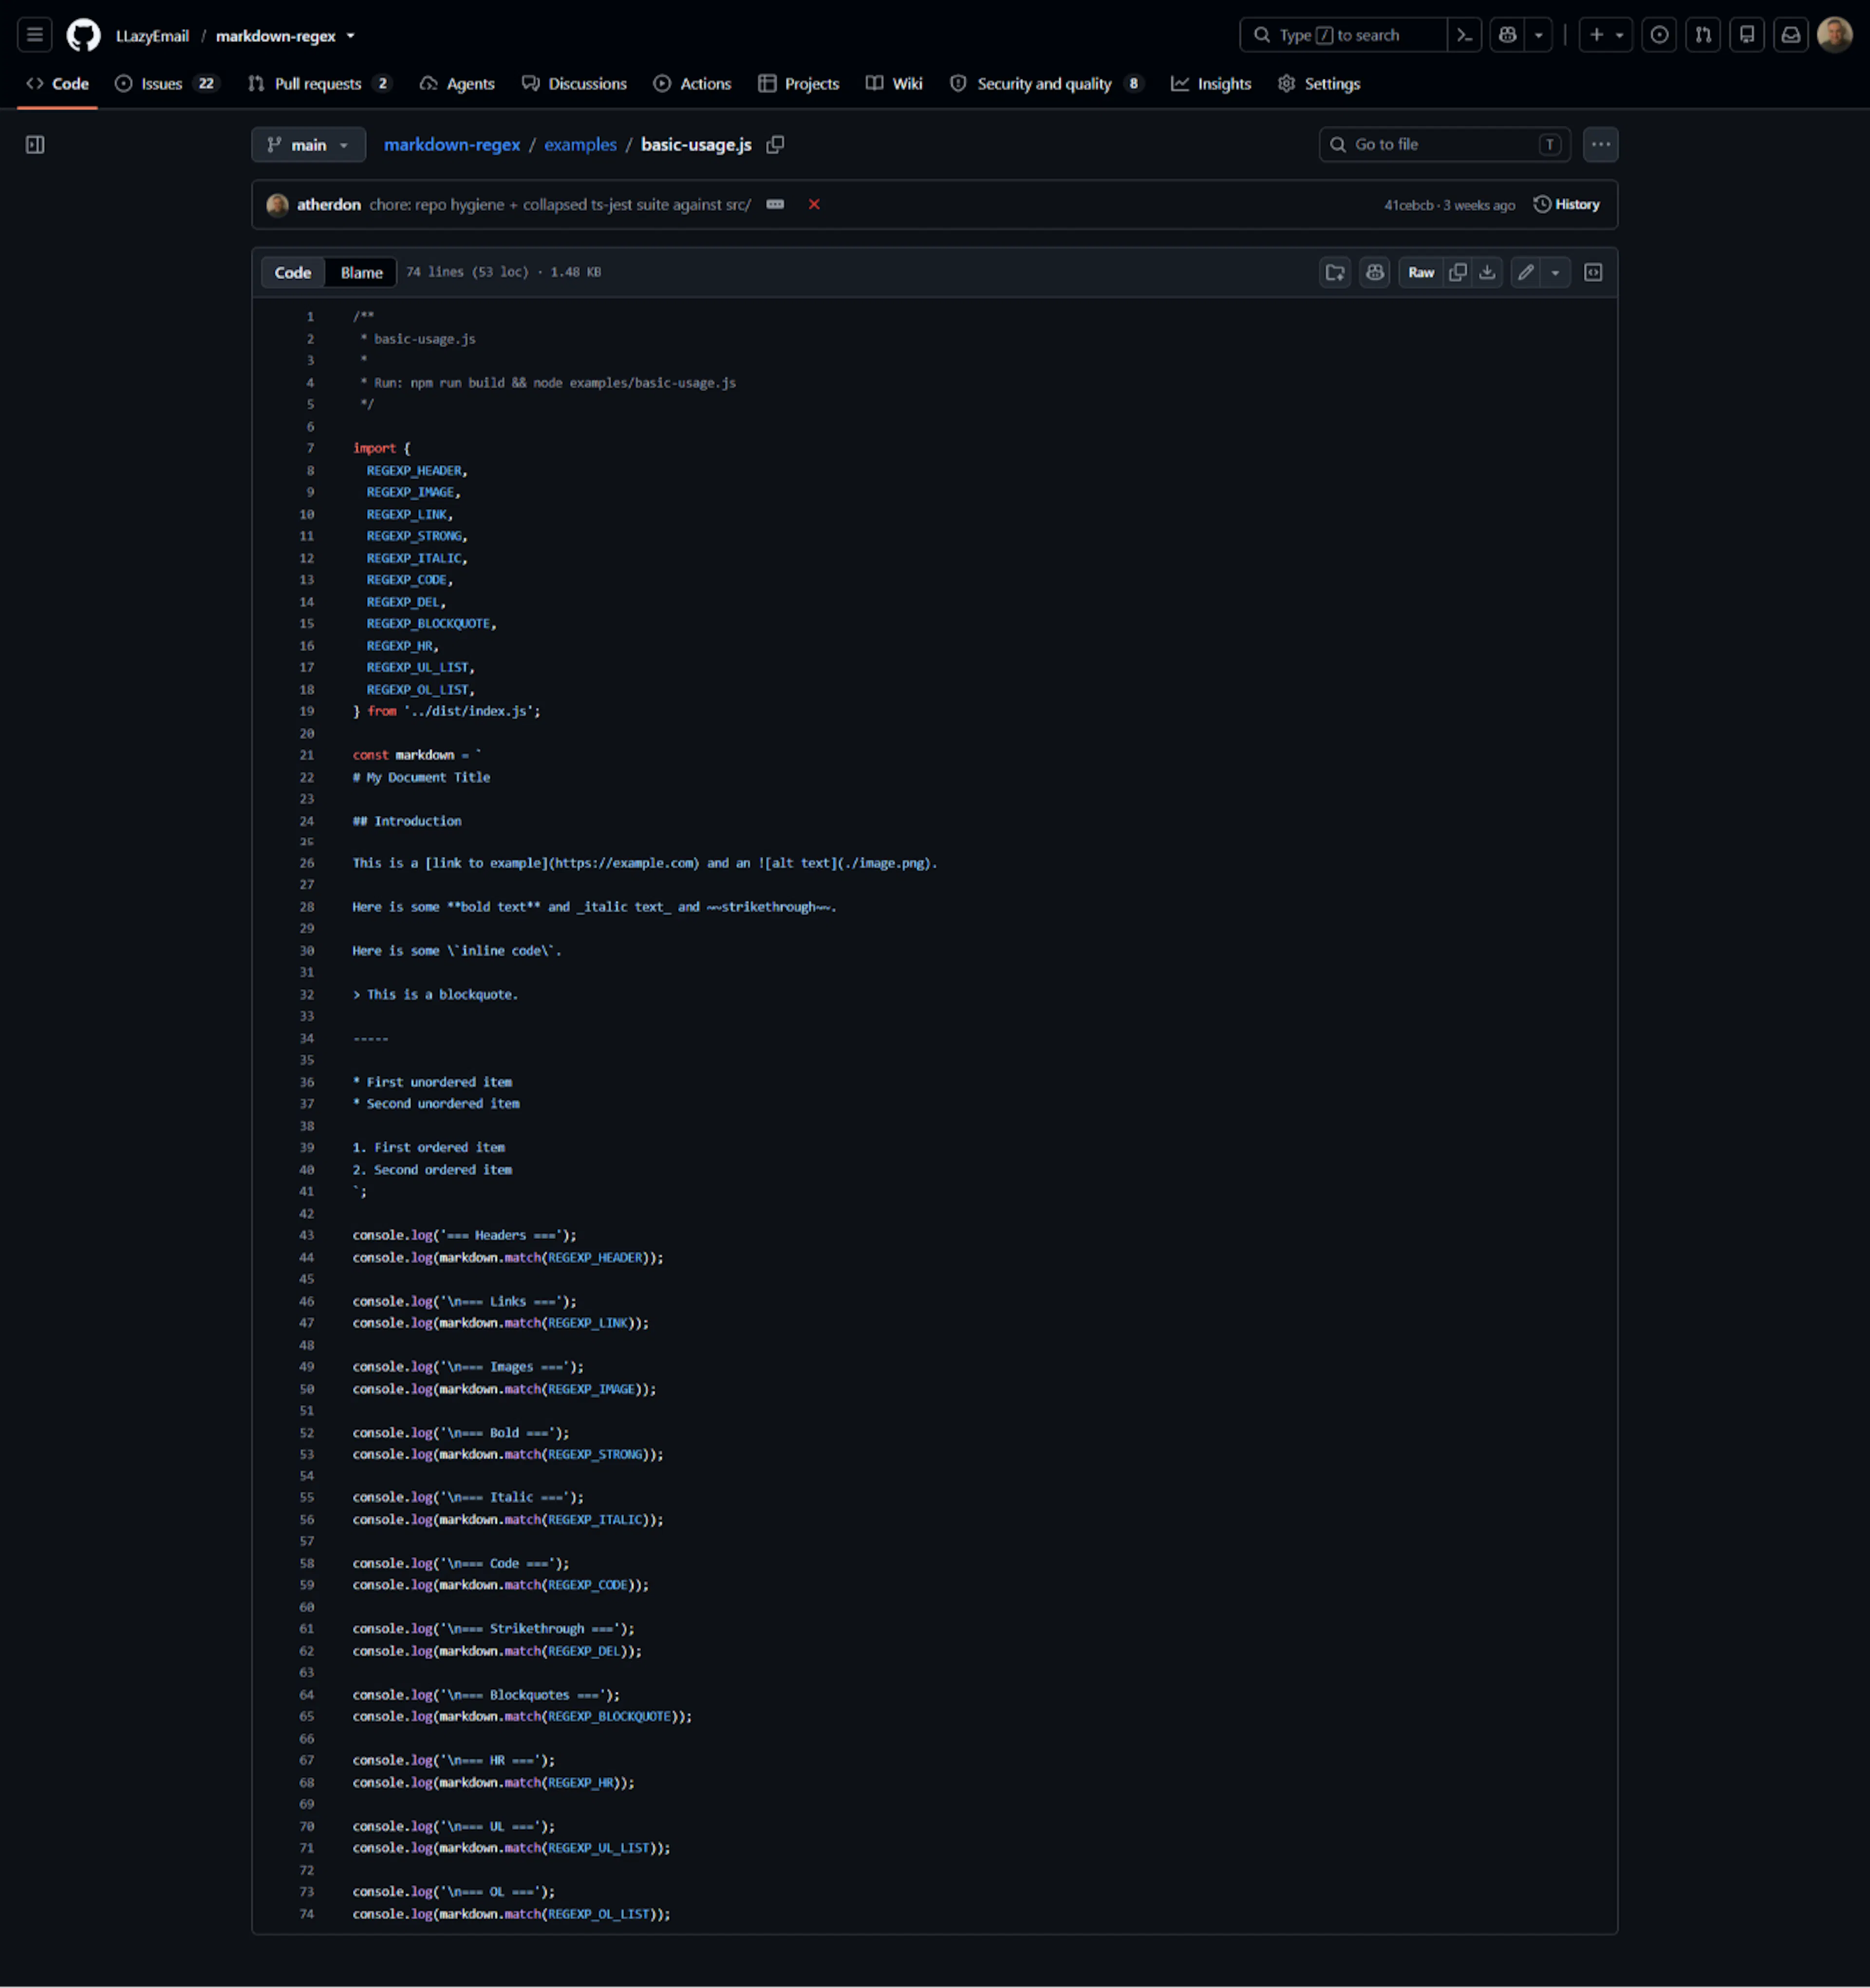Open the Discussions tab
The height and width of the screenshot is (1988, 1870).
tap(574, 84)
